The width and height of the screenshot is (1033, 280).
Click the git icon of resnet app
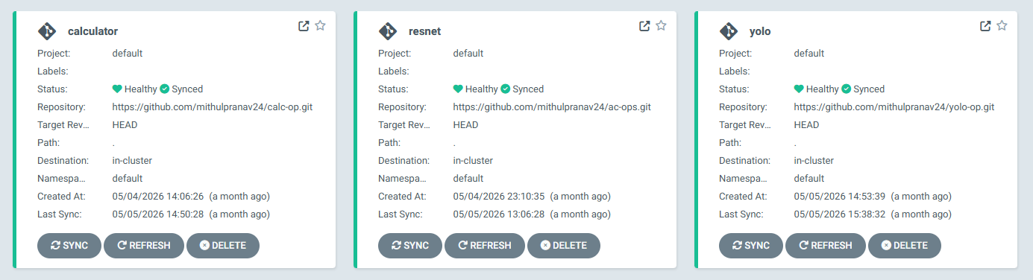tap(388, 31)
